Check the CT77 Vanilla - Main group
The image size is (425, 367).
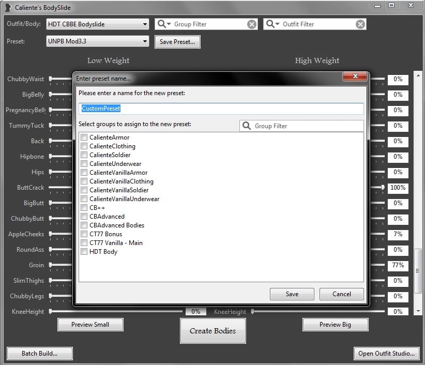(x=84, y=243)
